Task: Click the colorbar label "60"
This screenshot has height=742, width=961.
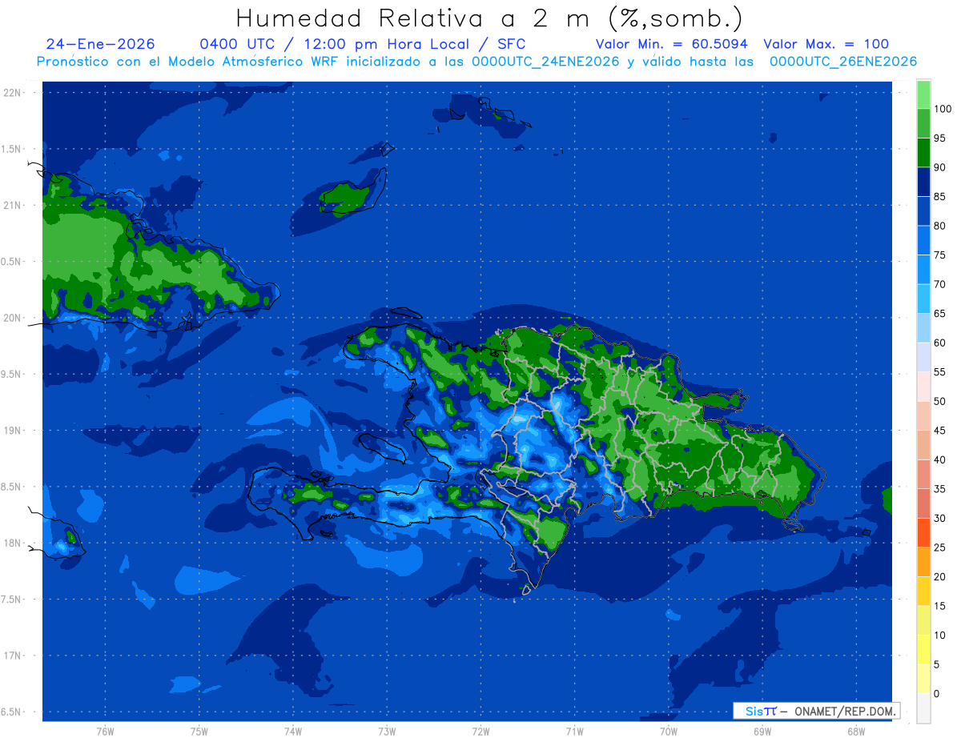Action: tap(939, 343)
